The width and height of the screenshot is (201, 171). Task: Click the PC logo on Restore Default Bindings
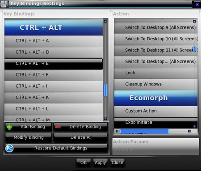tap(9, 149)
